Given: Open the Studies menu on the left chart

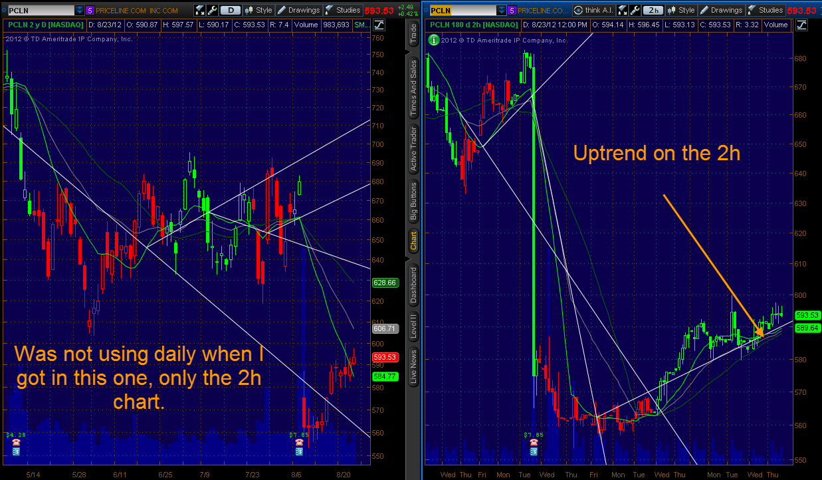Looking at the screenshot, I should click(x=343, y=10).
